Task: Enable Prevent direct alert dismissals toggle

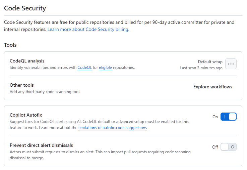Action: click(229, 147)
